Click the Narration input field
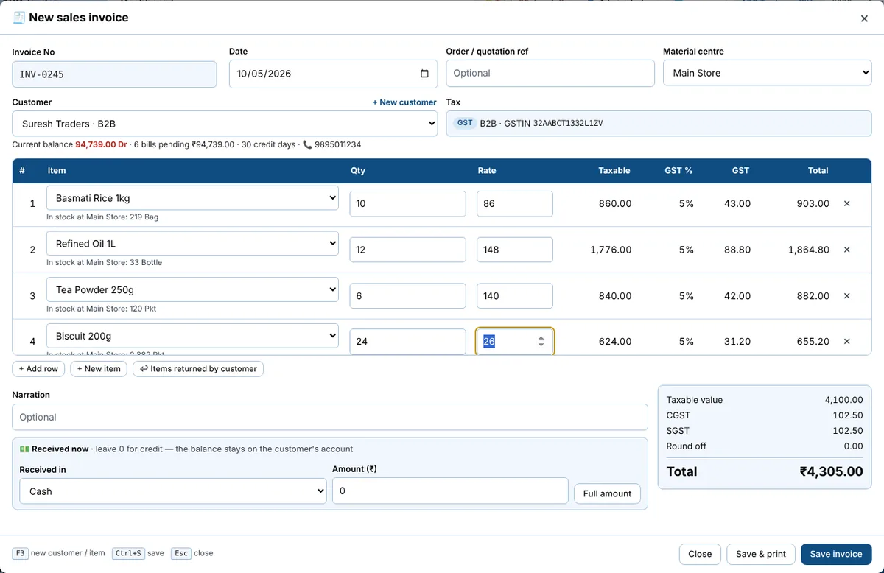This screenshot has height=573, width=884. tap(330, 417)
